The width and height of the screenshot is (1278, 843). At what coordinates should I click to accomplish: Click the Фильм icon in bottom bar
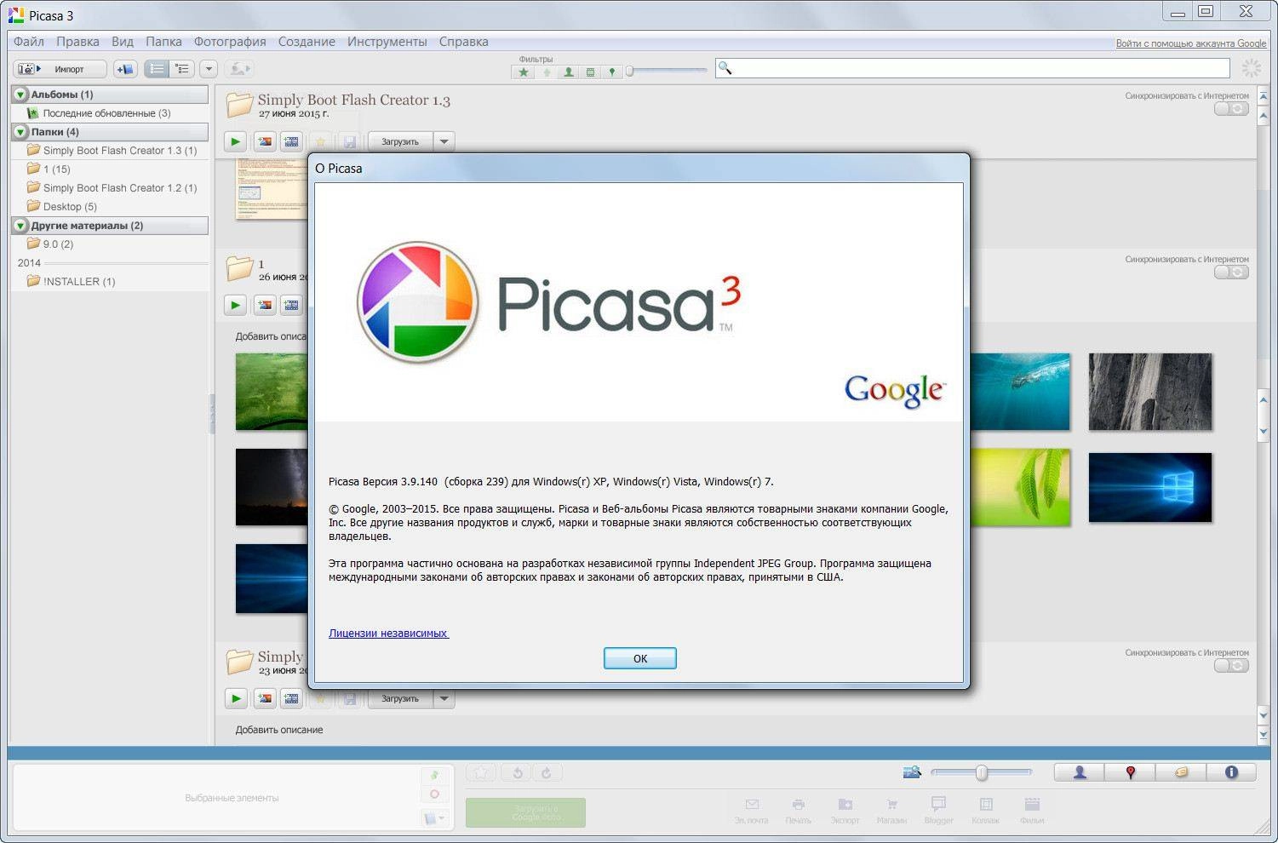tap(1032, 810)
